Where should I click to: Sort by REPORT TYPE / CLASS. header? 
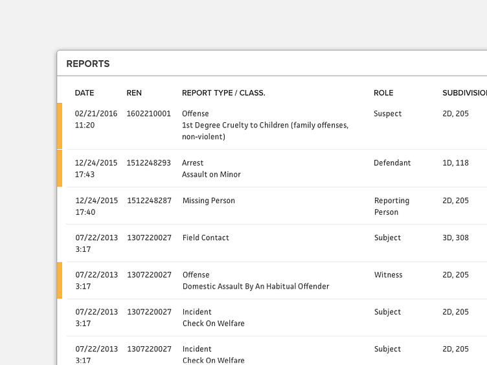(x=223, y=93)
